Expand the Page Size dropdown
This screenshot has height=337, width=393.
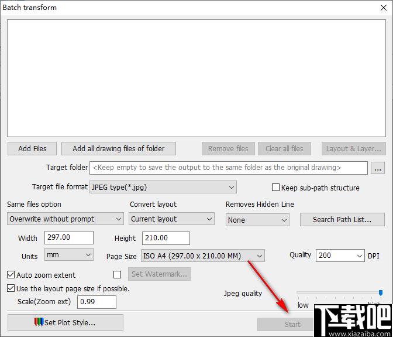203,256
